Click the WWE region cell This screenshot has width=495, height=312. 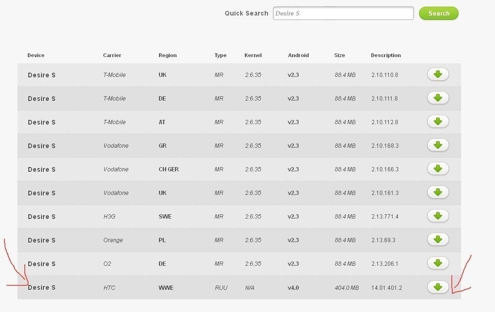166,287
